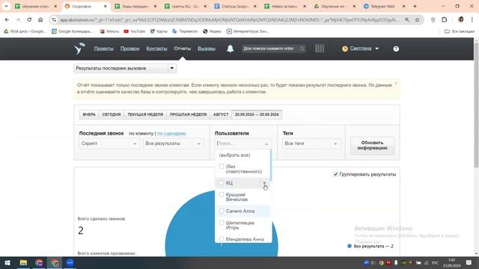This screenshot has height=269, width=479.
Task: Check Сапего Алла user
Action: point(222,211)
